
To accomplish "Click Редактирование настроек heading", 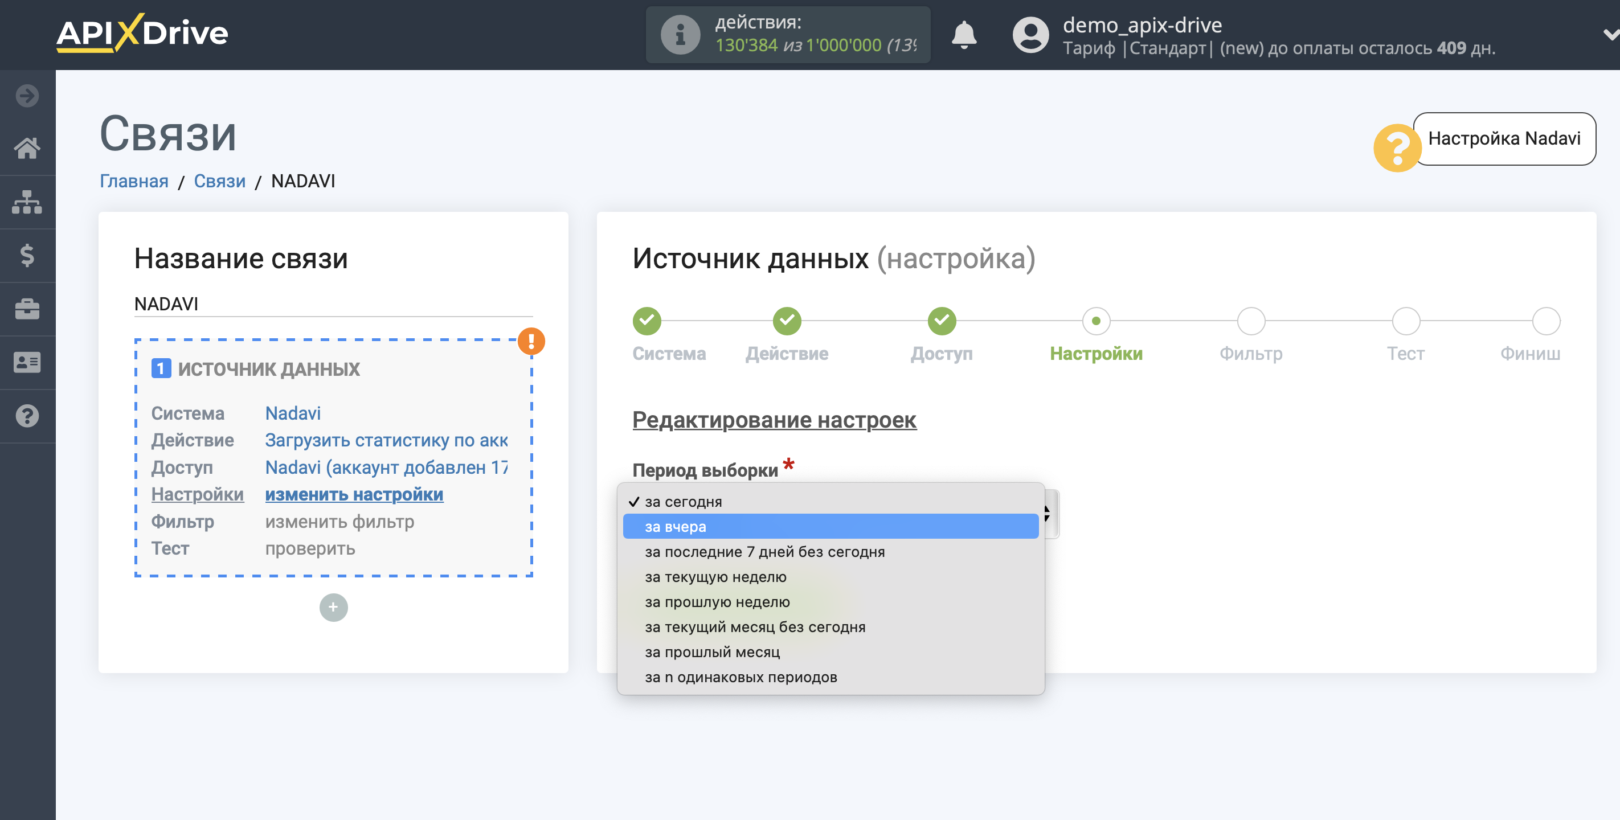I will coord(774,420).
